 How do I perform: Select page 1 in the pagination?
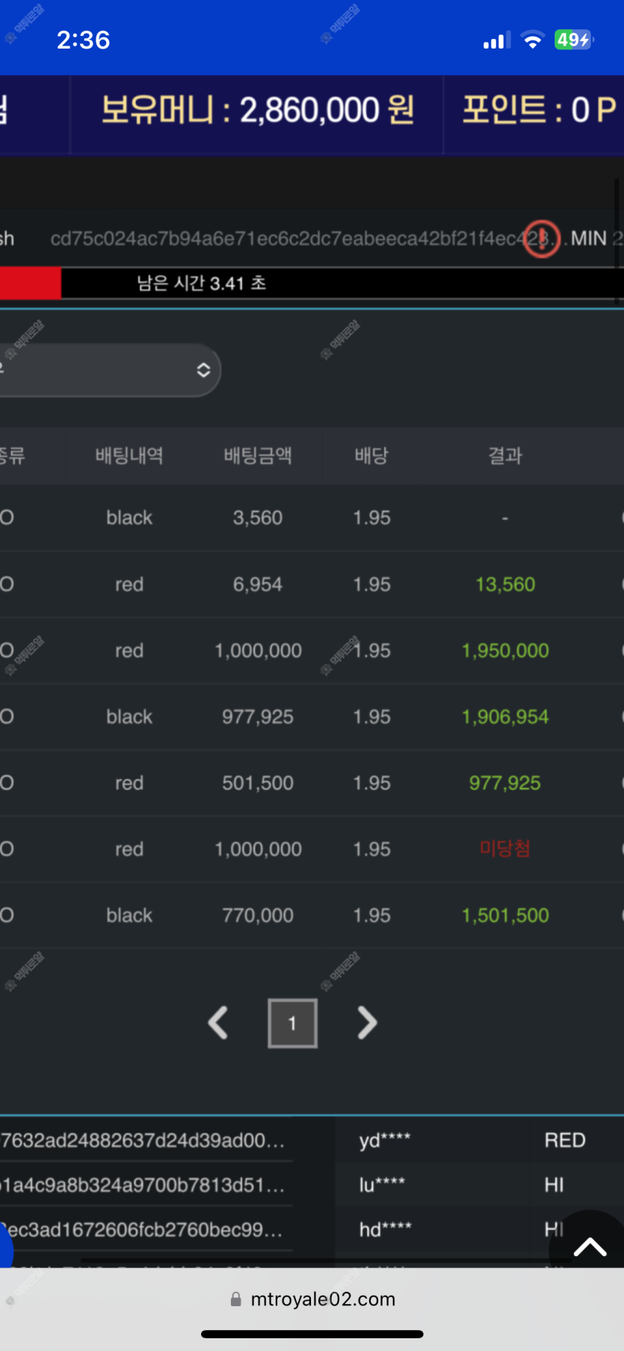[292, 1023]
